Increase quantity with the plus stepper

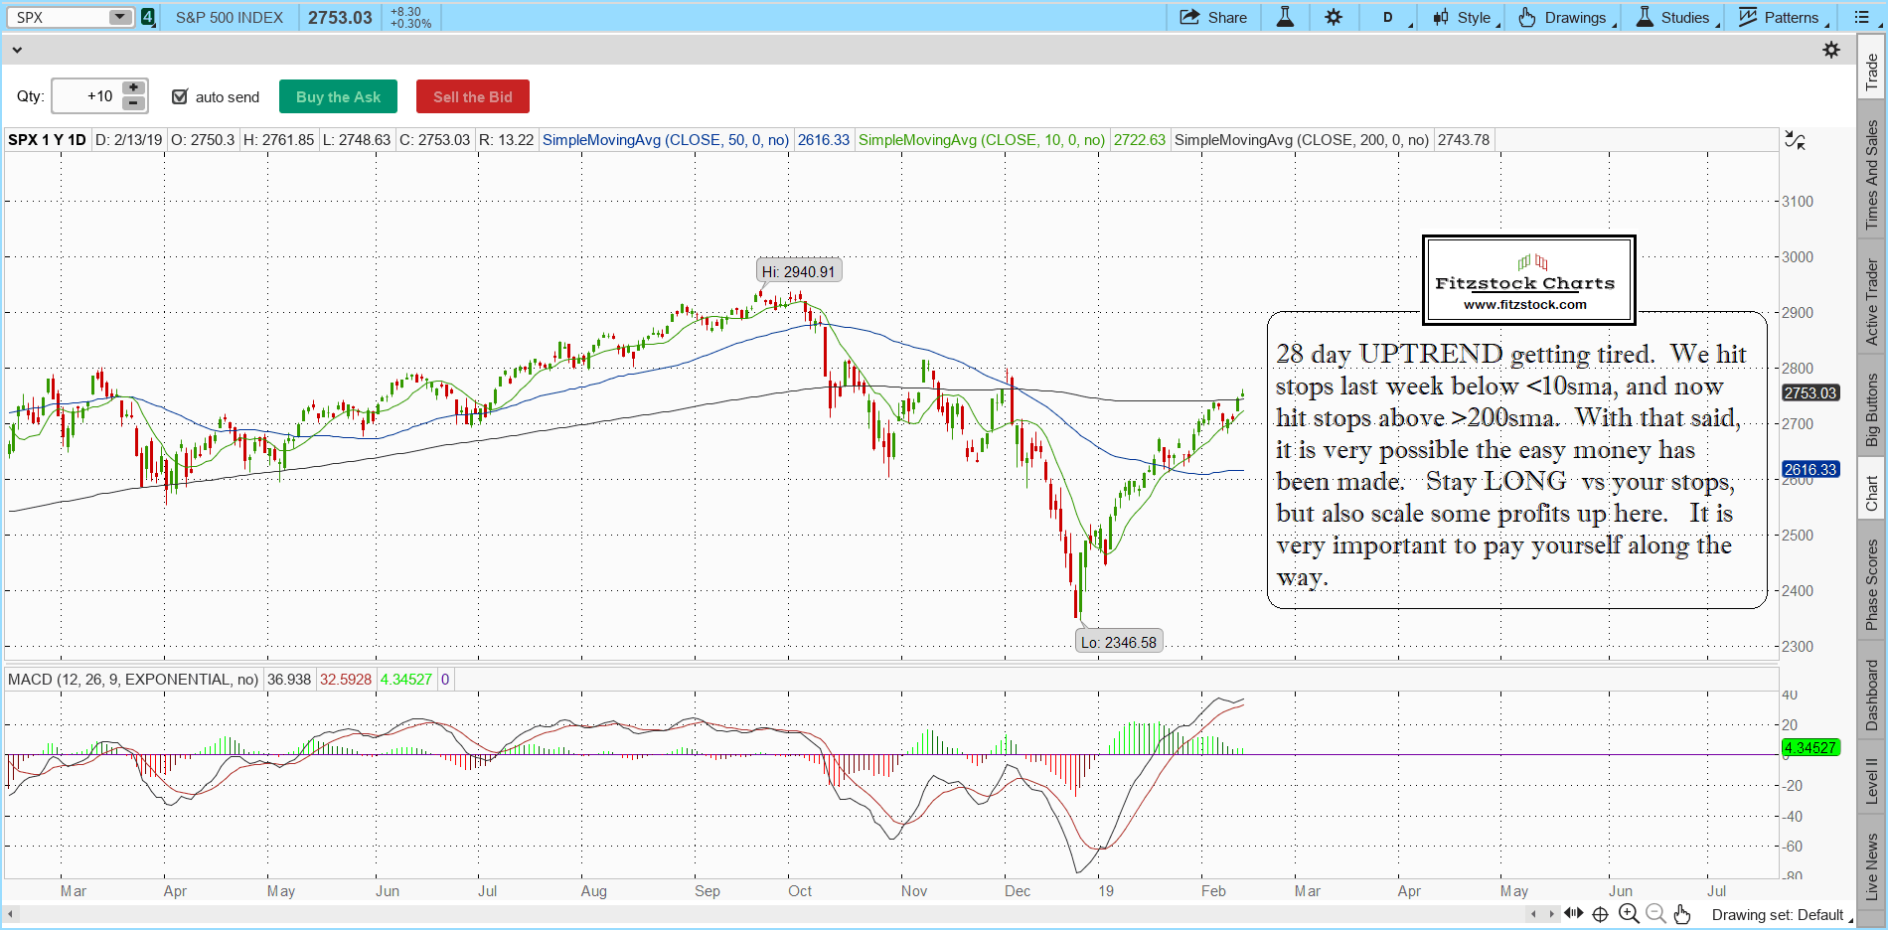(x=133, y=88)
